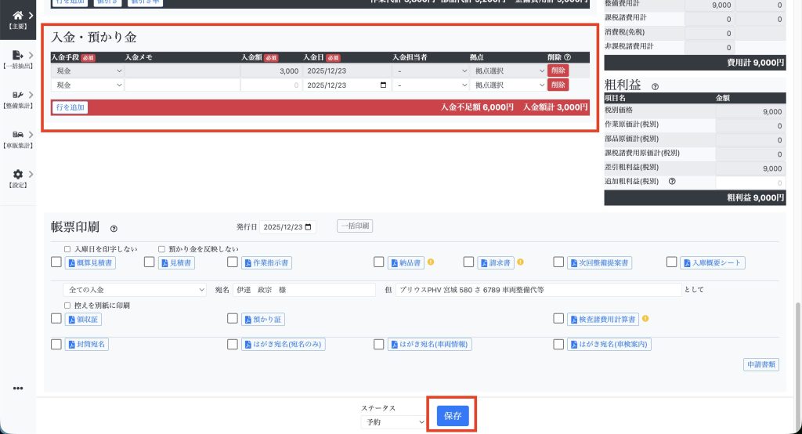The image size is (802, 434).
Task: Click 行を追加 in the 入金 section
Action: 70,107
